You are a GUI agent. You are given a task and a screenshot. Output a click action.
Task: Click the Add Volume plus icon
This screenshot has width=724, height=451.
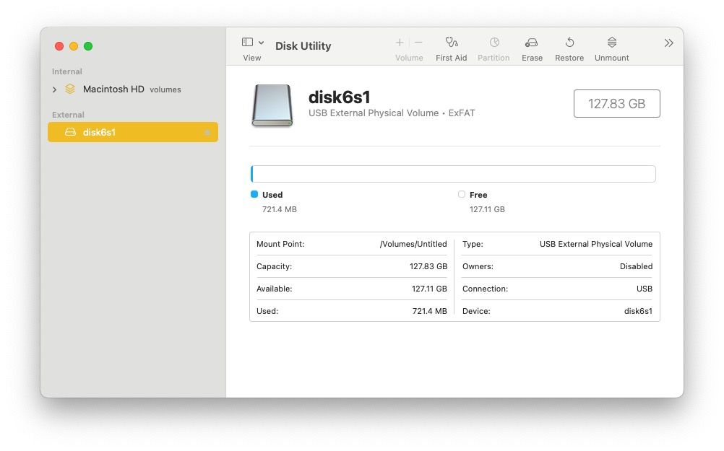pos(398,42)
